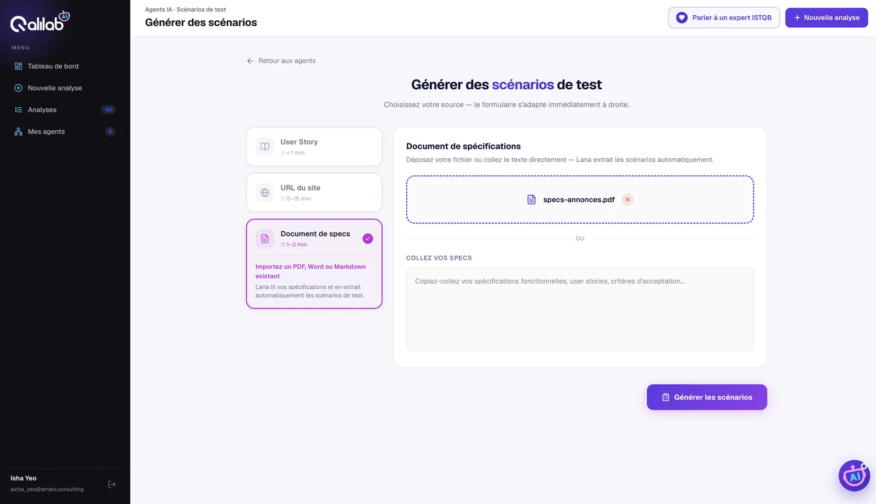Click the Générer les scénarios button
The width and height of the screenshot is (876, 504).
707,397
